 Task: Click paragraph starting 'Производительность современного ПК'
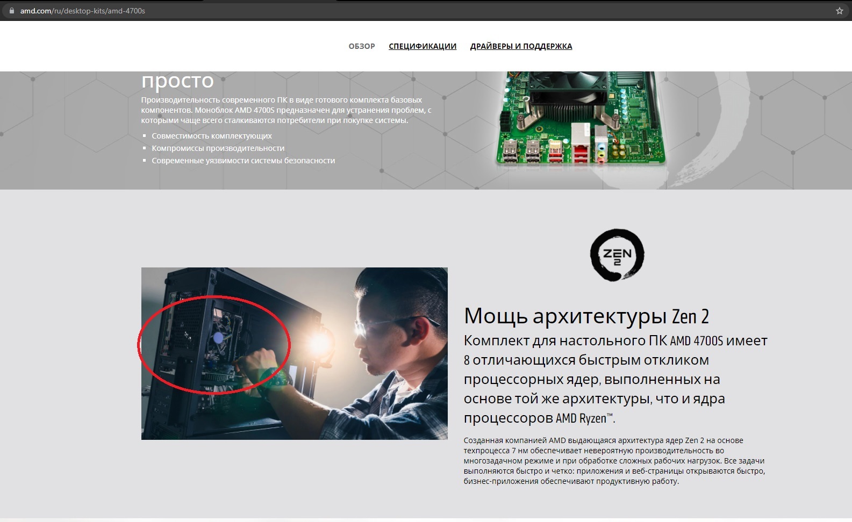287,110
